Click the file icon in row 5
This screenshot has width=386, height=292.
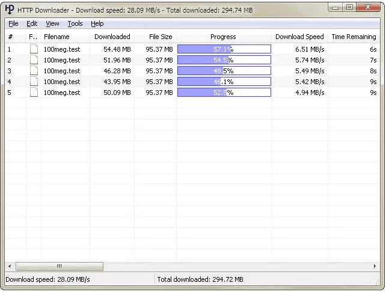point(34,93)
